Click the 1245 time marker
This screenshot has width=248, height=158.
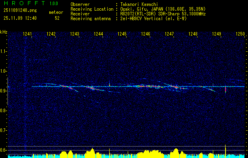tap(122, 34)
